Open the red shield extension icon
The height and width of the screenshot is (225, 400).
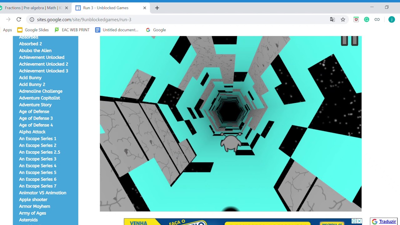pos(356,19)
